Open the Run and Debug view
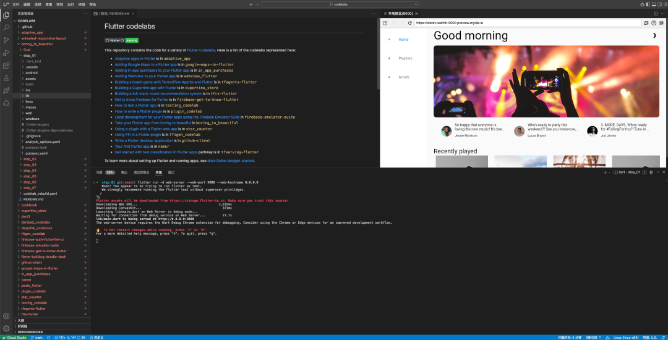The width and height of the screenshot is (668, 340). [x=6, y=53]
